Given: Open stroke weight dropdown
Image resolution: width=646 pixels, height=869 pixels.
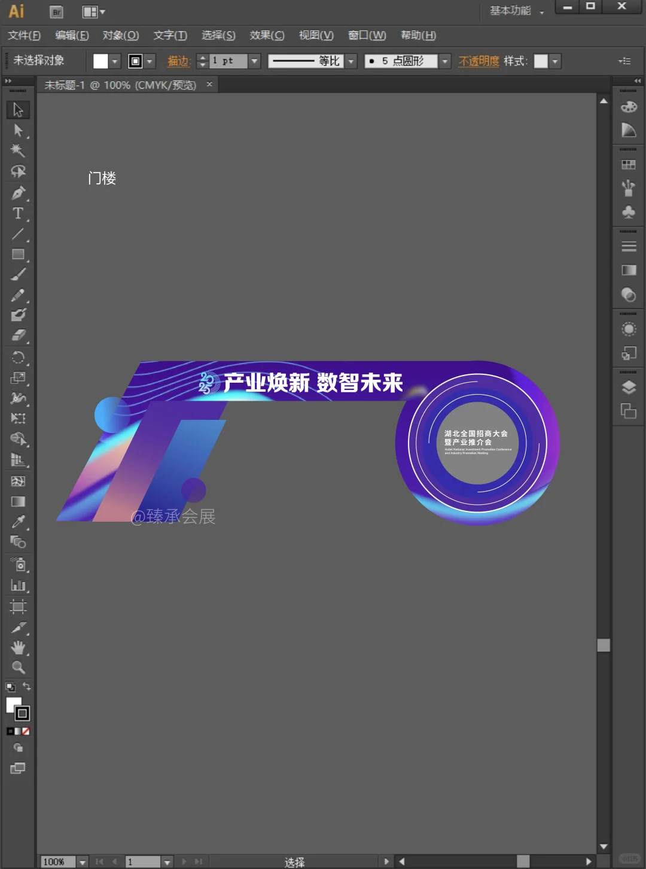Looking at the screenshot, I should (x=254, y=61).
